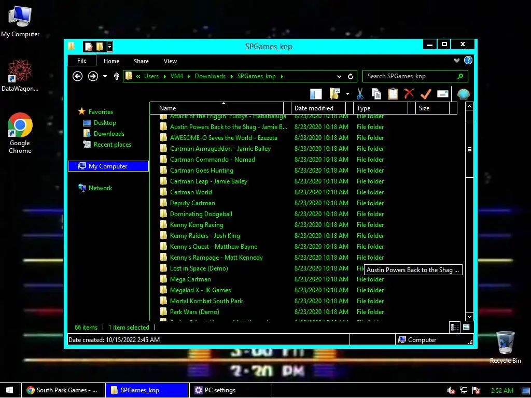Screen dimensions: 531x398
Task: Open Downloads in Favorites
Action: click(109, 134)
